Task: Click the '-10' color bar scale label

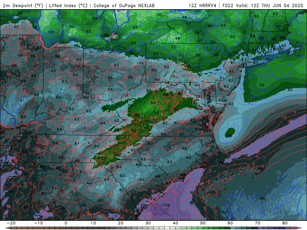Action: click(38, 223)
